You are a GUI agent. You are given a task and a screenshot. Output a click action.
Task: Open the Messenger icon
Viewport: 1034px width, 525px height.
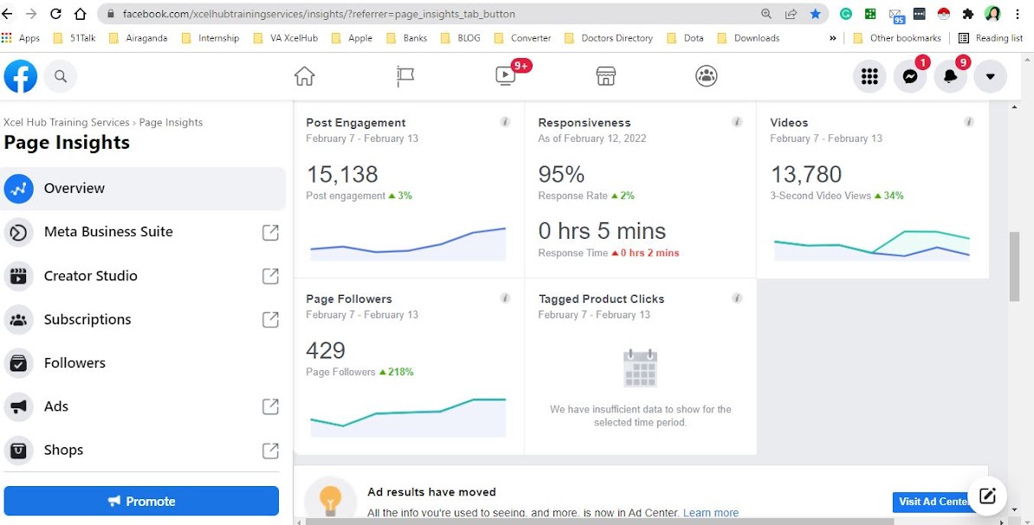(910, 76)
